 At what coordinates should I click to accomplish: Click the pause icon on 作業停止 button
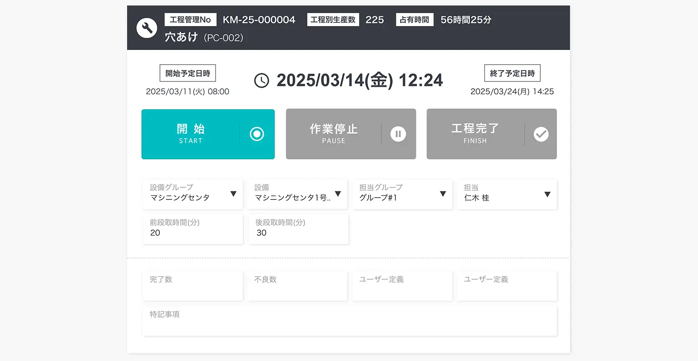point(398,134)
